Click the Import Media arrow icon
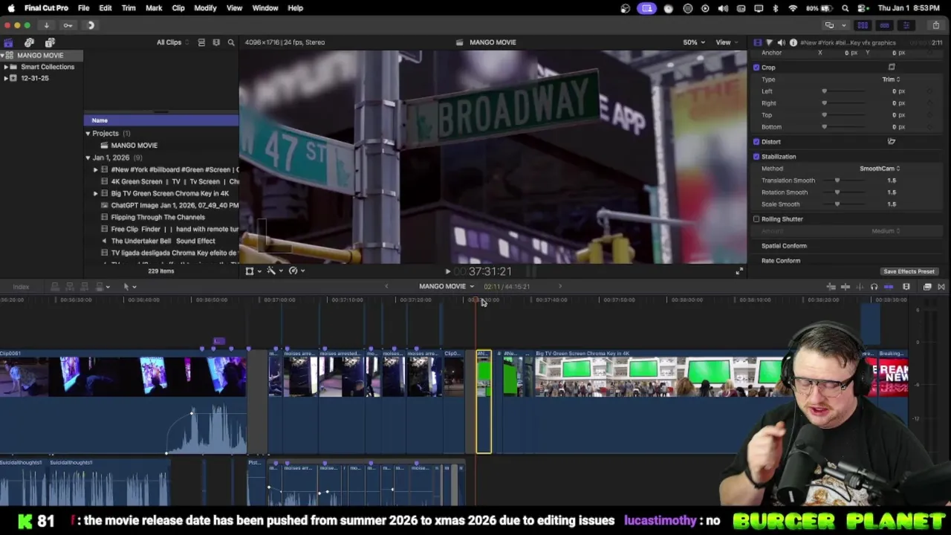951x535 pixels. [46, 25]
